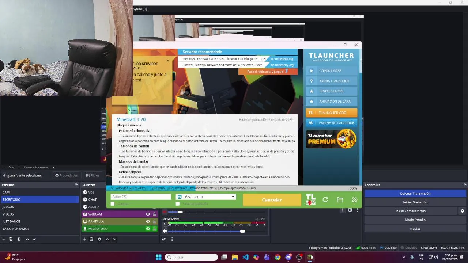468x263 pixels.
Task: Check Forzar actualización checkbox in TLauncher
Action: tap(178, 204)
